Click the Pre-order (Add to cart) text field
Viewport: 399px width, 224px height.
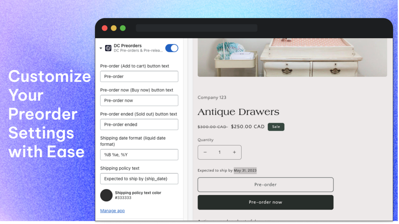[x=139, y=77]
